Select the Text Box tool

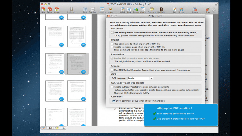(x=93, y=10)
